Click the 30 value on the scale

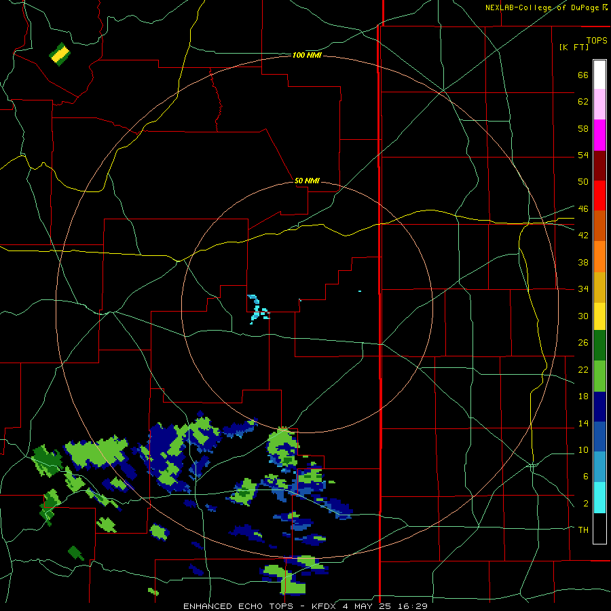pyautogui.click(x=583, y=316)
